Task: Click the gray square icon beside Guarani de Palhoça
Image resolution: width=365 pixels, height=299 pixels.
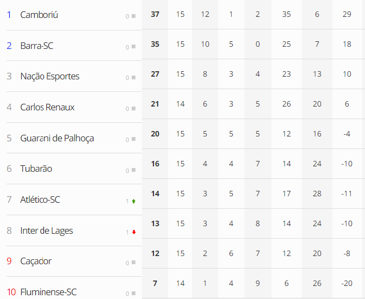Action: point(134,139)
